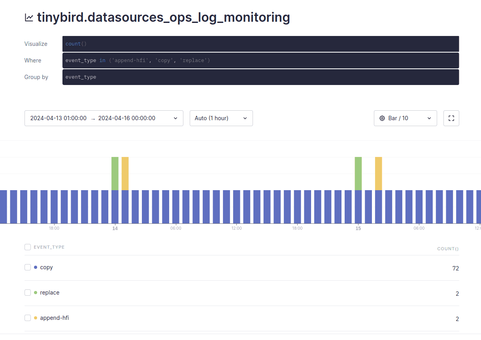Click the Group by label
This screenshot has height=340, width=481.
36,77
